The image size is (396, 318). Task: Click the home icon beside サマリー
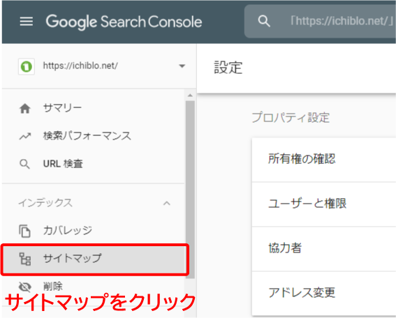[25, 108]
